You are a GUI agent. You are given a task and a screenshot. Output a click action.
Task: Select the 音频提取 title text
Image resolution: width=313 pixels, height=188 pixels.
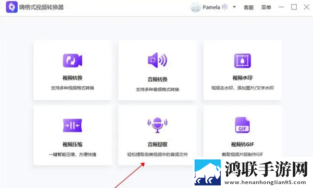click(158, 144)
